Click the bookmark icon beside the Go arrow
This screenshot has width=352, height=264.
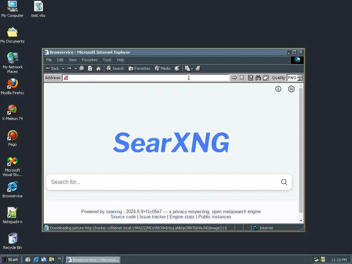pos(242,78)
